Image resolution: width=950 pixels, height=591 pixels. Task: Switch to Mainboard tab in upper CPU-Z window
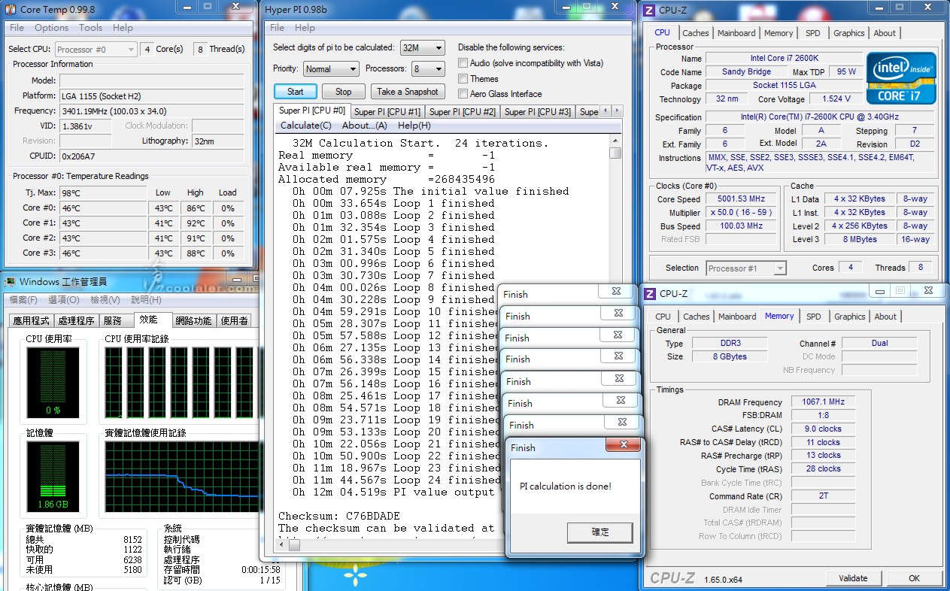736,33
